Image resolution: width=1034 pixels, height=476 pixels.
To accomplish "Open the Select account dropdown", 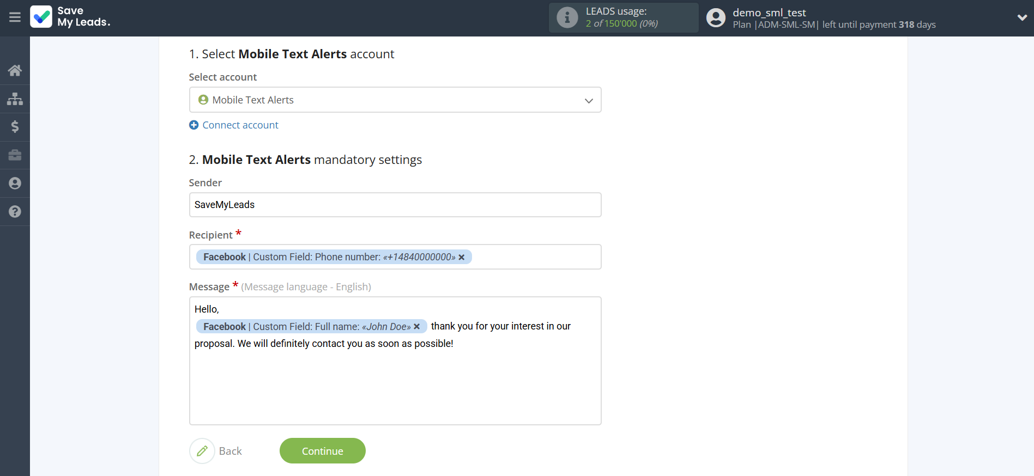I will point(395,100).
